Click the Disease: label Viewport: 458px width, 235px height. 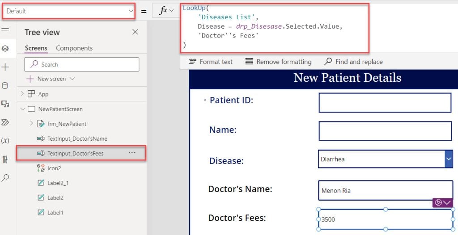(226, 160)
